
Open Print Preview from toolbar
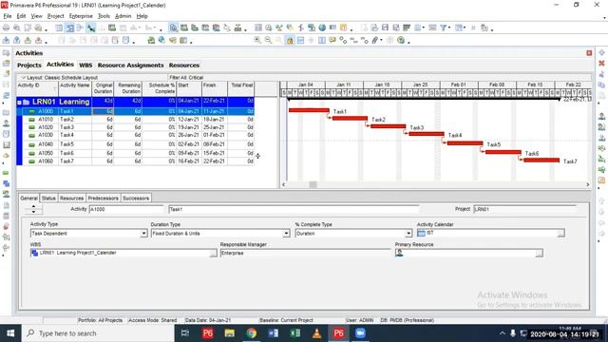(17, 28)
